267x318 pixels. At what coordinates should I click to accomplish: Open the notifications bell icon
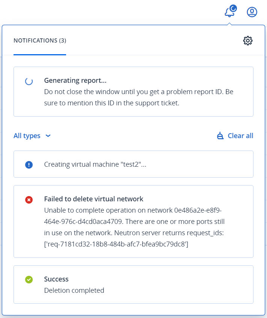(230, 12)
